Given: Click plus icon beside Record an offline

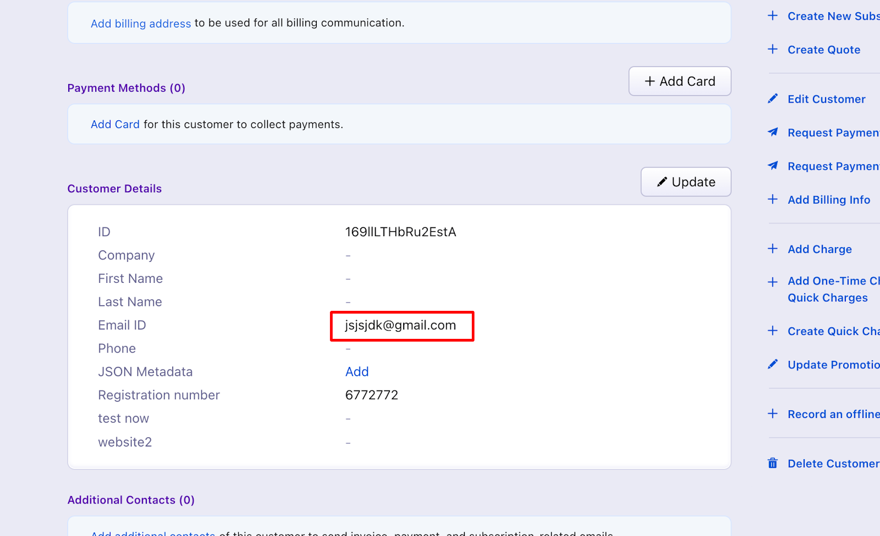Looking at the screenshot, I should click(x=773, y=414).
